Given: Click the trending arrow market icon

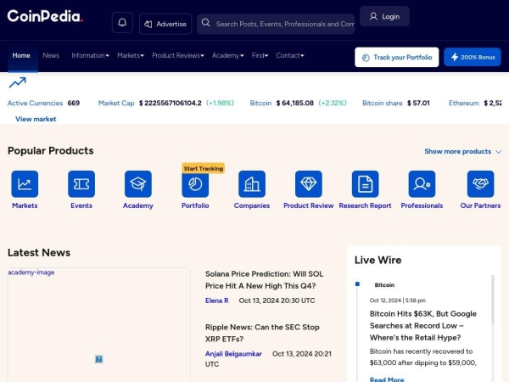Looking at the screenshot, I should tap(17, 82).
